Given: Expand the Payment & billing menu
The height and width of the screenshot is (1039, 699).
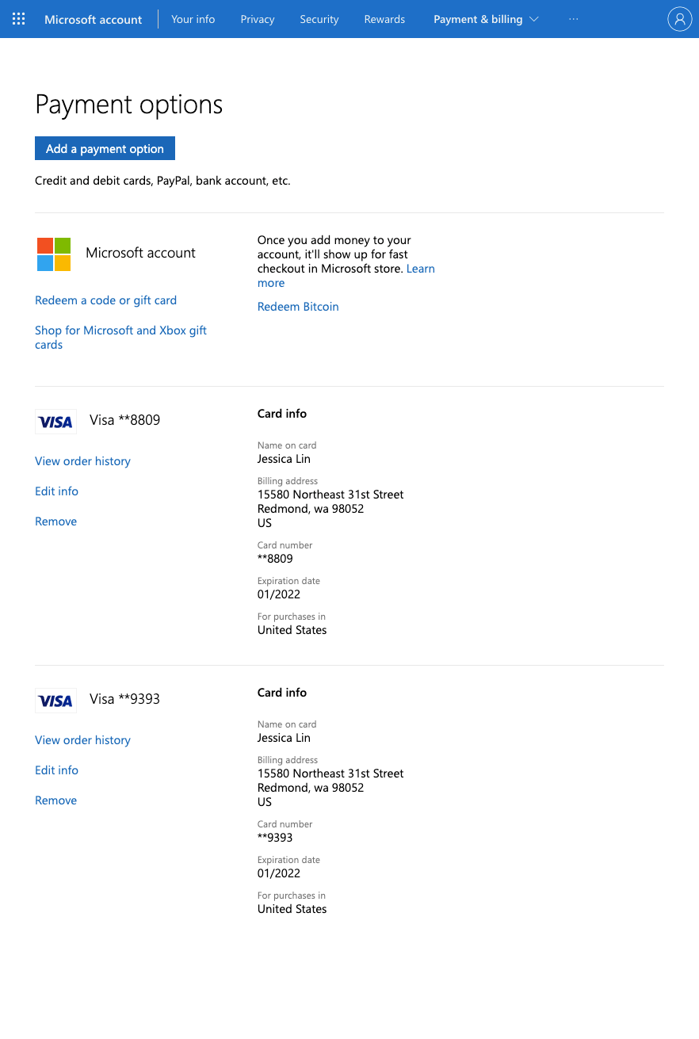Looking at the screenshot, I should (x=486, y=19).
